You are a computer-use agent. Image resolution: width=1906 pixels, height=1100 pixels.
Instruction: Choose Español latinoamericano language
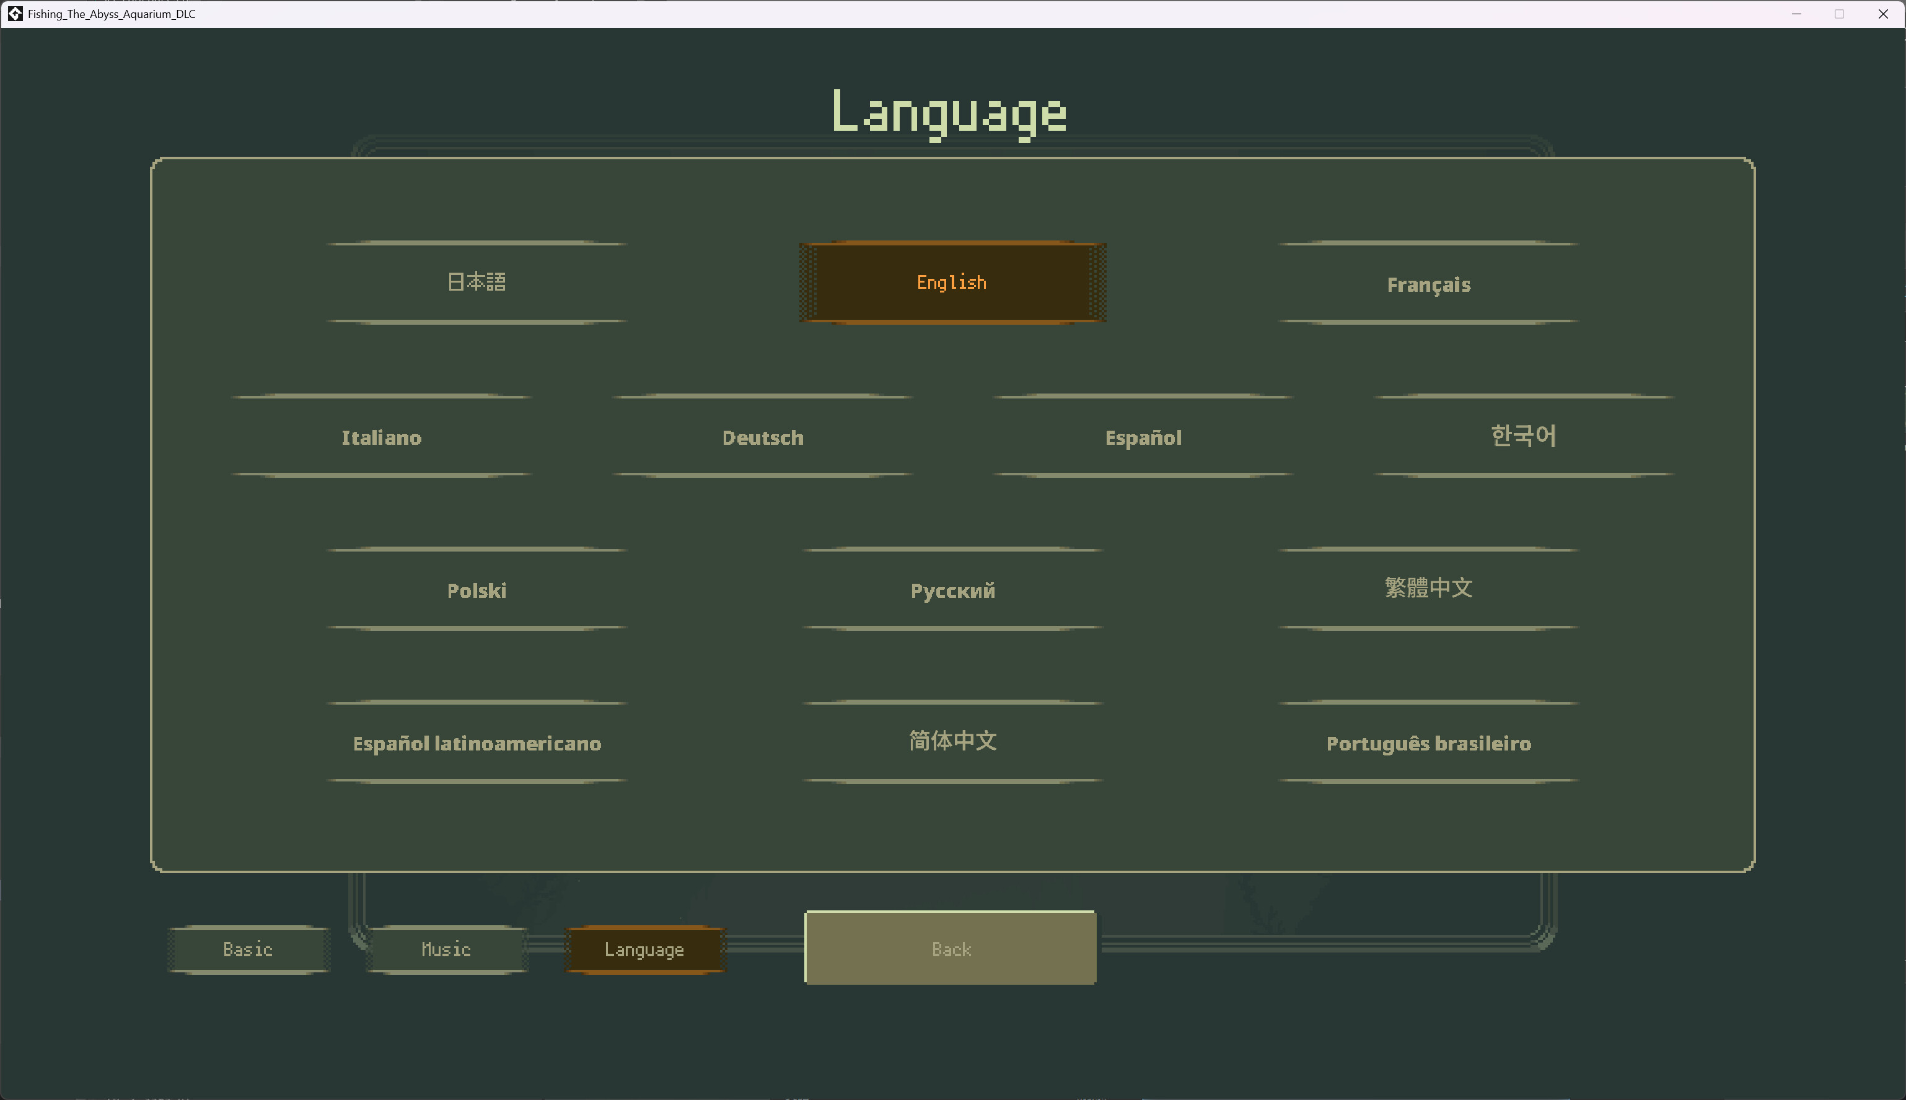click(476, 744)
